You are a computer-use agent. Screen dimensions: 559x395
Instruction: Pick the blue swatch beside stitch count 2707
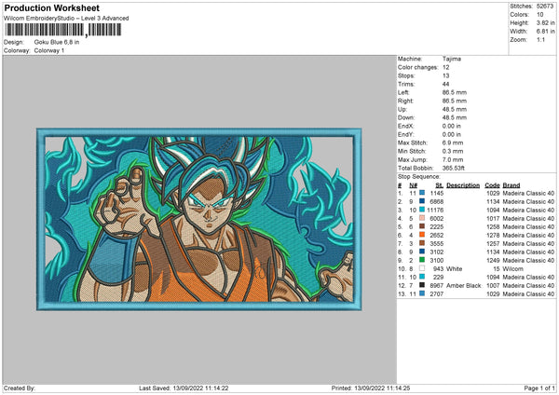click(422, 293)
